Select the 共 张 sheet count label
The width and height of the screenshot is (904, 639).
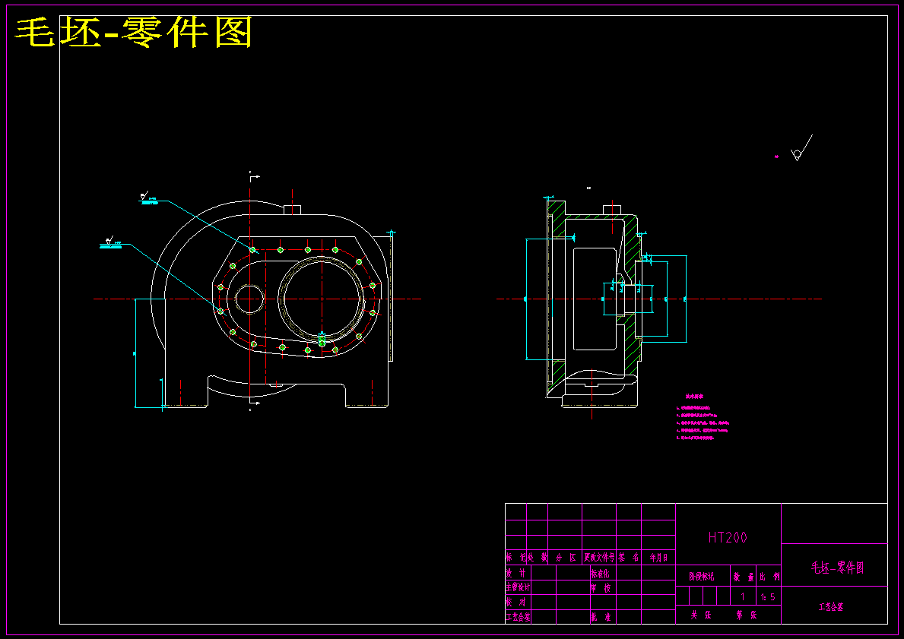pyautogui.click(x=702, y=615)
